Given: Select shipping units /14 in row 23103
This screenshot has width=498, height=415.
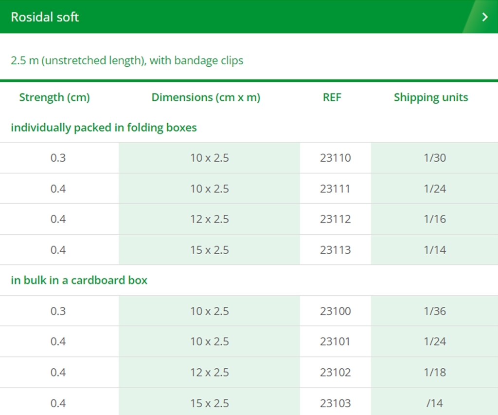Looking at the screenshot, I should click(x=435, y=403).
